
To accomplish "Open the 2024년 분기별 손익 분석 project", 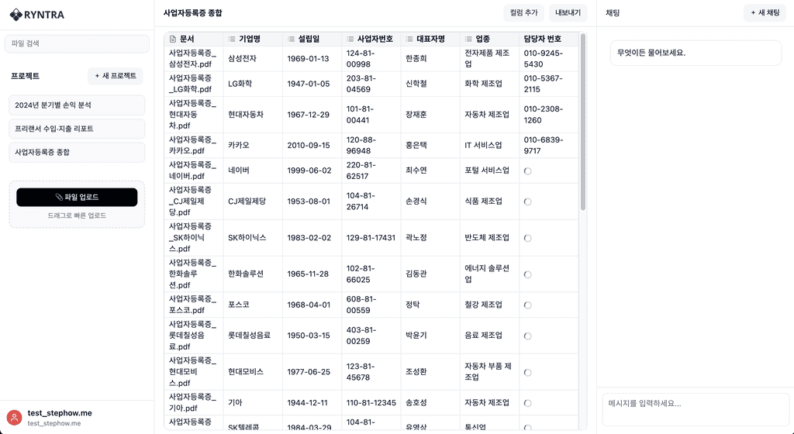I will click(77, 105).
